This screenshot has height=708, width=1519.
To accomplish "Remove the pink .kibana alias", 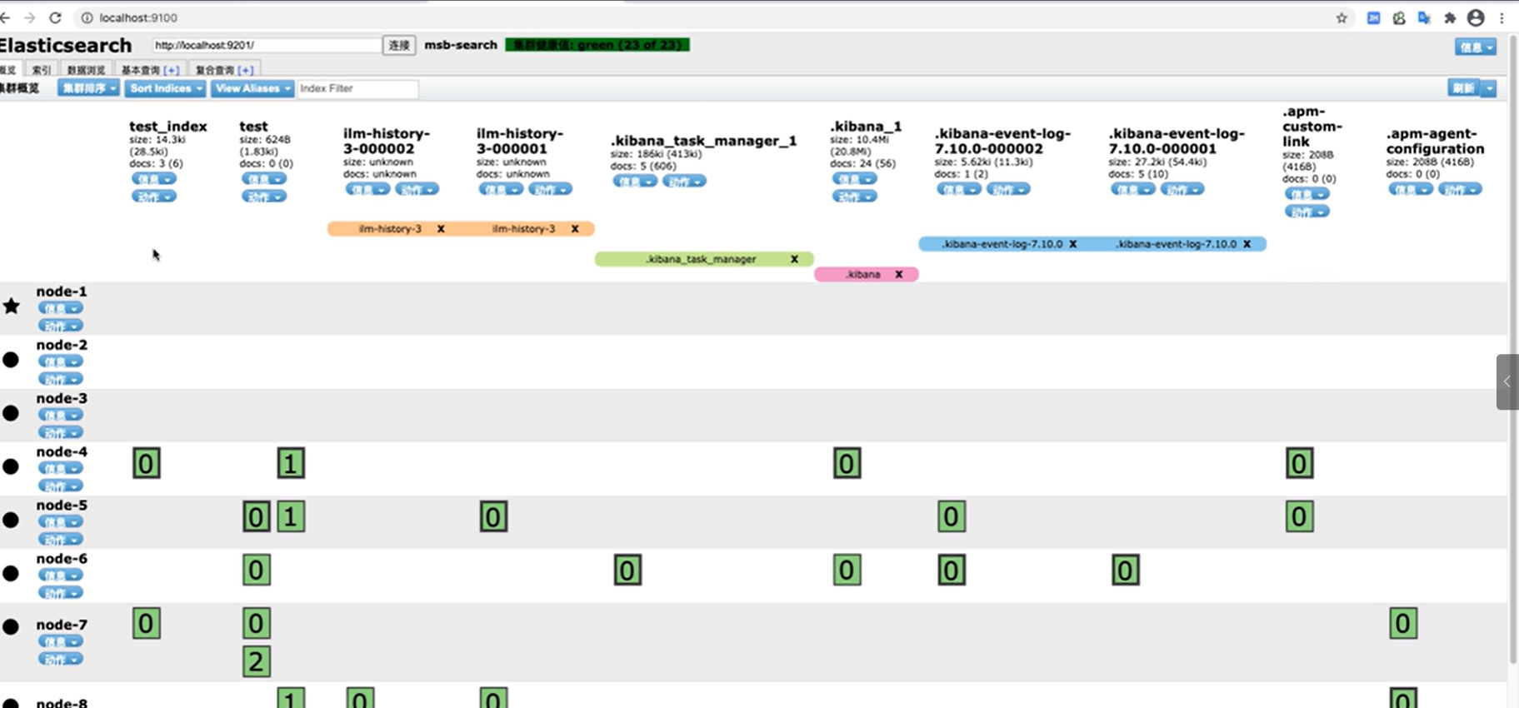I will point(898,274).
